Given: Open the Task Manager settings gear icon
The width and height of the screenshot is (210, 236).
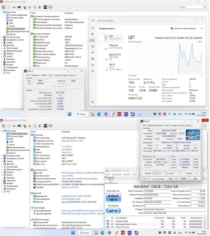Looking at the screenshot, I should [x=93, y=102].
